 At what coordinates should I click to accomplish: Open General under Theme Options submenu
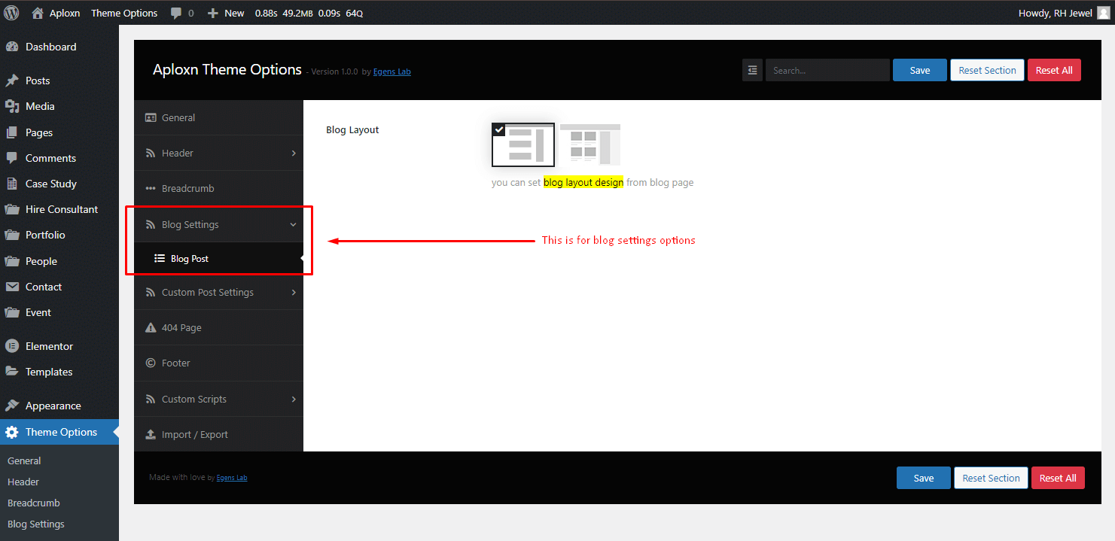[x=24, y=460]
